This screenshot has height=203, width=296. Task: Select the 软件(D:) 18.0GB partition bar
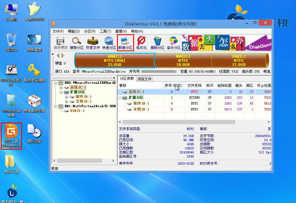pos(183,60)
